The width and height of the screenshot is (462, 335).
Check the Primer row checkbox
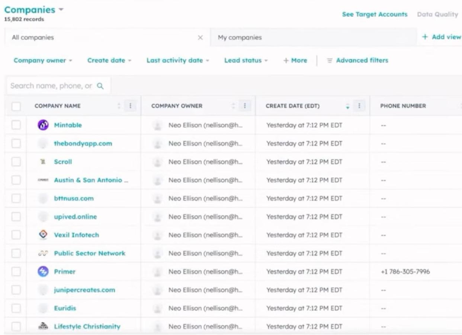pos(16,271)
